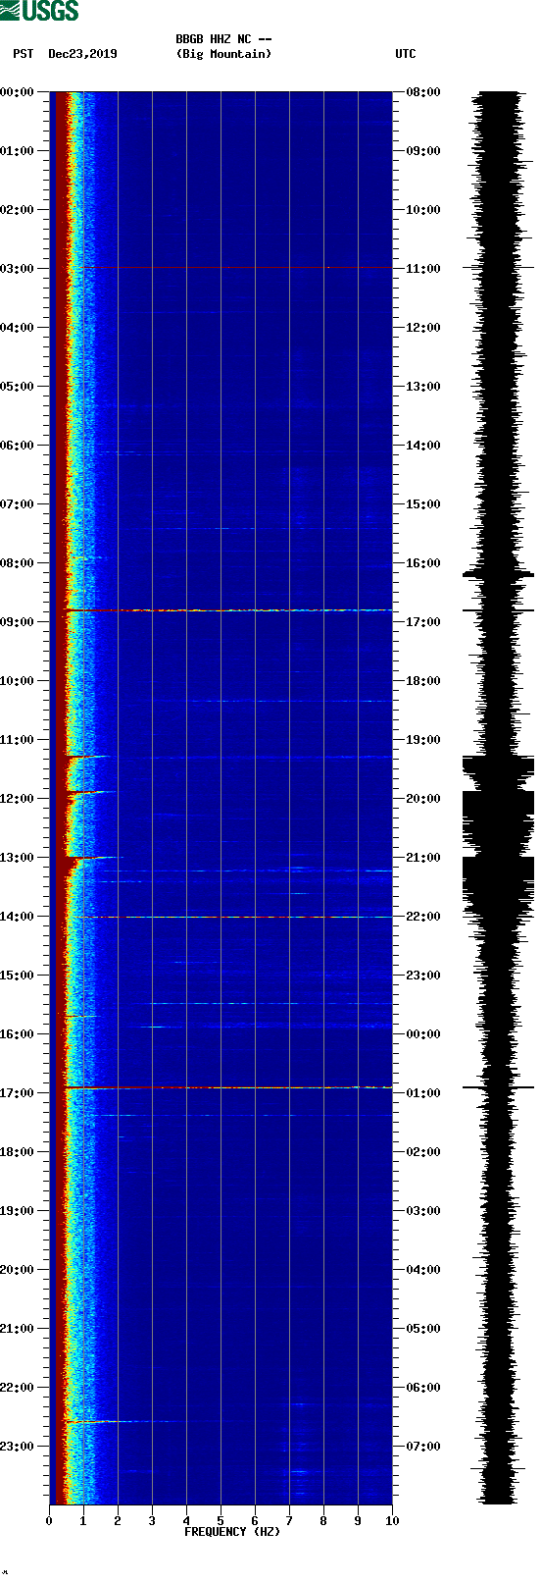Click the '(Big Mountain)' station name
The height and width of the screenshot is (1583, 541).
pyautogui.click(x=223, y=54)
